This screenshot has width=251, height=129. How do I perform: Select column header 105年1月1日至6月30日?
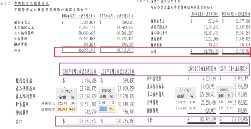coord(234,69)
